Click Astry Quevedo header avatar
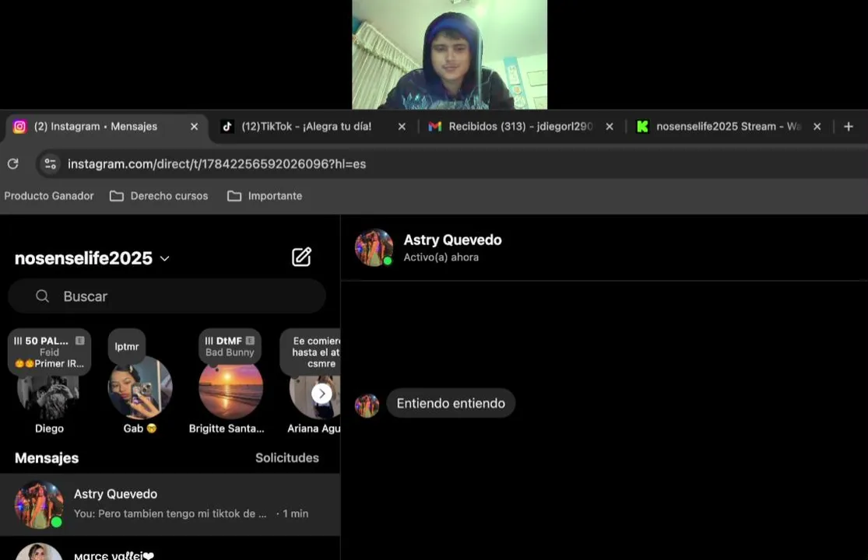This screenshot has width=868, height=560. [374, 247]
